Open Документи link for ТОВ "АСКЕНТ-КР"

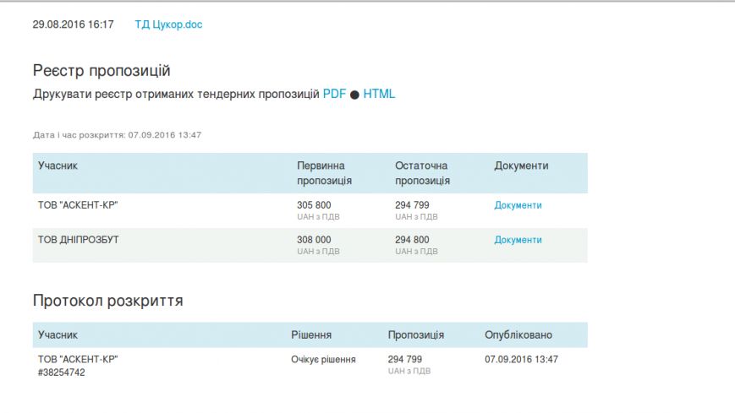(x=518, y=205)
